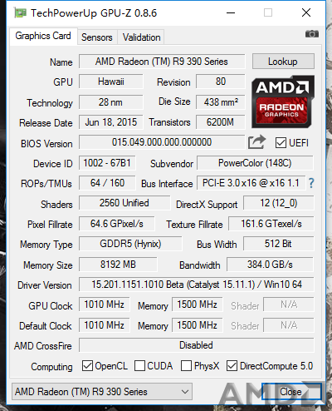Click the Close button at bottom
This screenshot has height=411, width=332.
291,392
